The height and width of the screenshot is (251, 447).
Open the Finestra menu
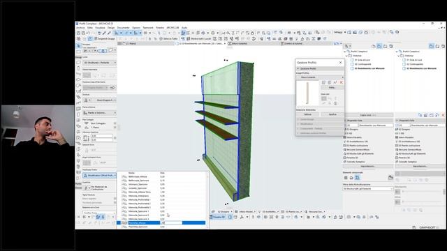point(160,28)
